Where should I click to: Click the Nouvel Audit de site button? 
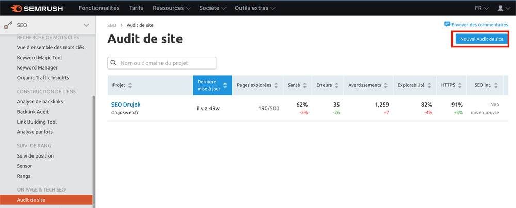[x=481, y=39]
